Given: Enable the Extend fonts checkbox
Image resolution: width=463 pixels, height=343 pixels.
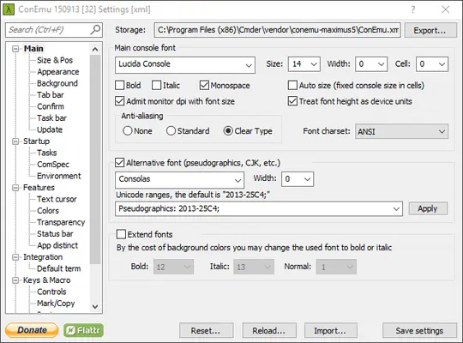Looking at the screenshot, I should [x=121, y=234].
